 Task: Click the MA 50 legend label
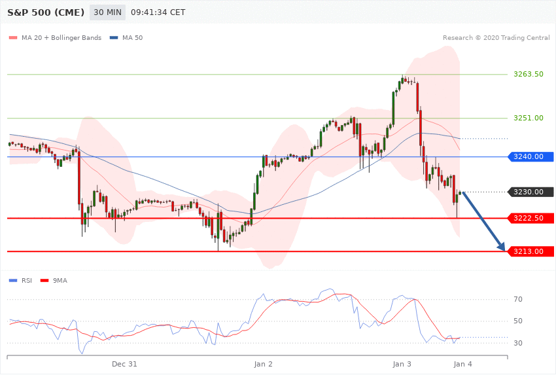pyautogui.click(x=133, y=37)
